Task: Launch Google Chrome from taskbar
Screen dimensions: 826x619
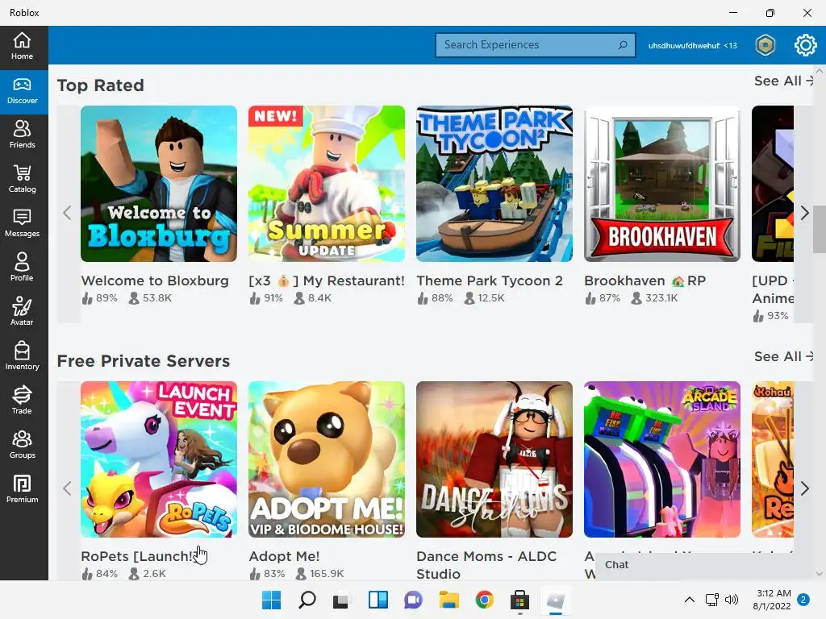Action: coord(484,600)
